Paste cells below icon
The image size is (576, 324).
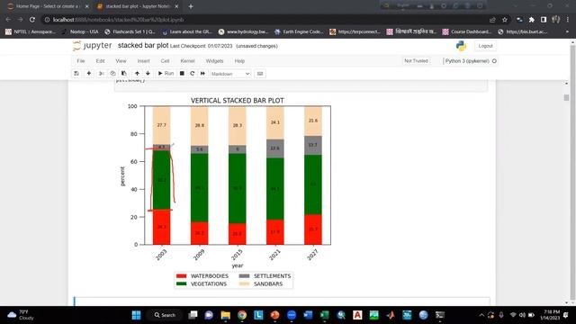(124, 74)
